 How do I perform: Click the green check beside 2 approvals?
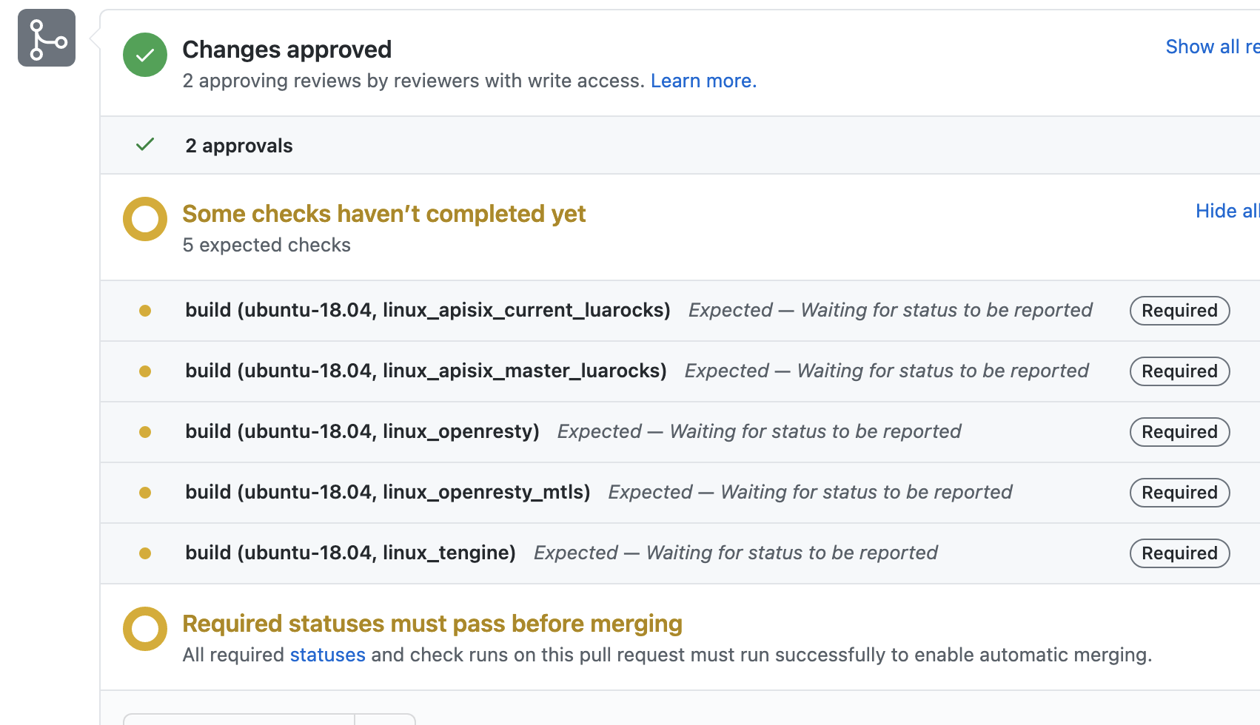coord(145,145)
